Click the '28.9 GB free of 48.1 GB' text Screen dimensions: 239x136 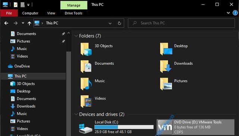(113, 132)
